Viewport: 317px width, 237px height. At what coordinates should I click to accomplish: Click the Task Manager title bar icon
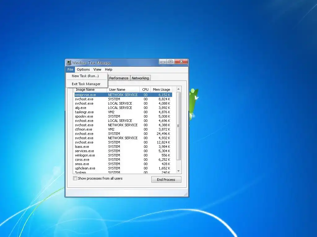69,63
